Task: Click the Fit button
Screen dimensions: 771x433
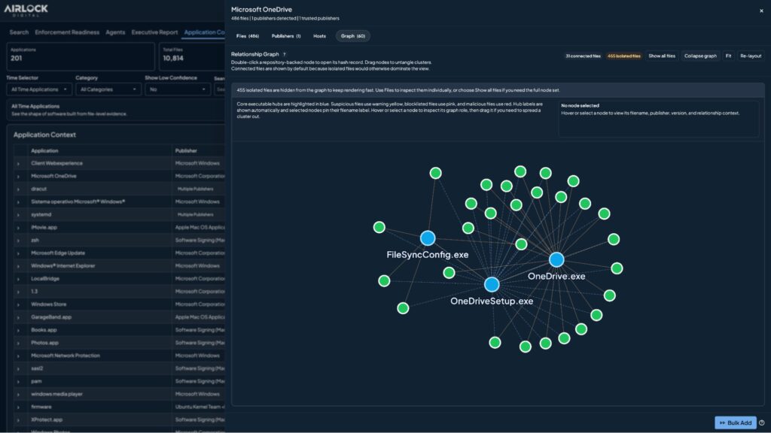Action: point(728,56)
